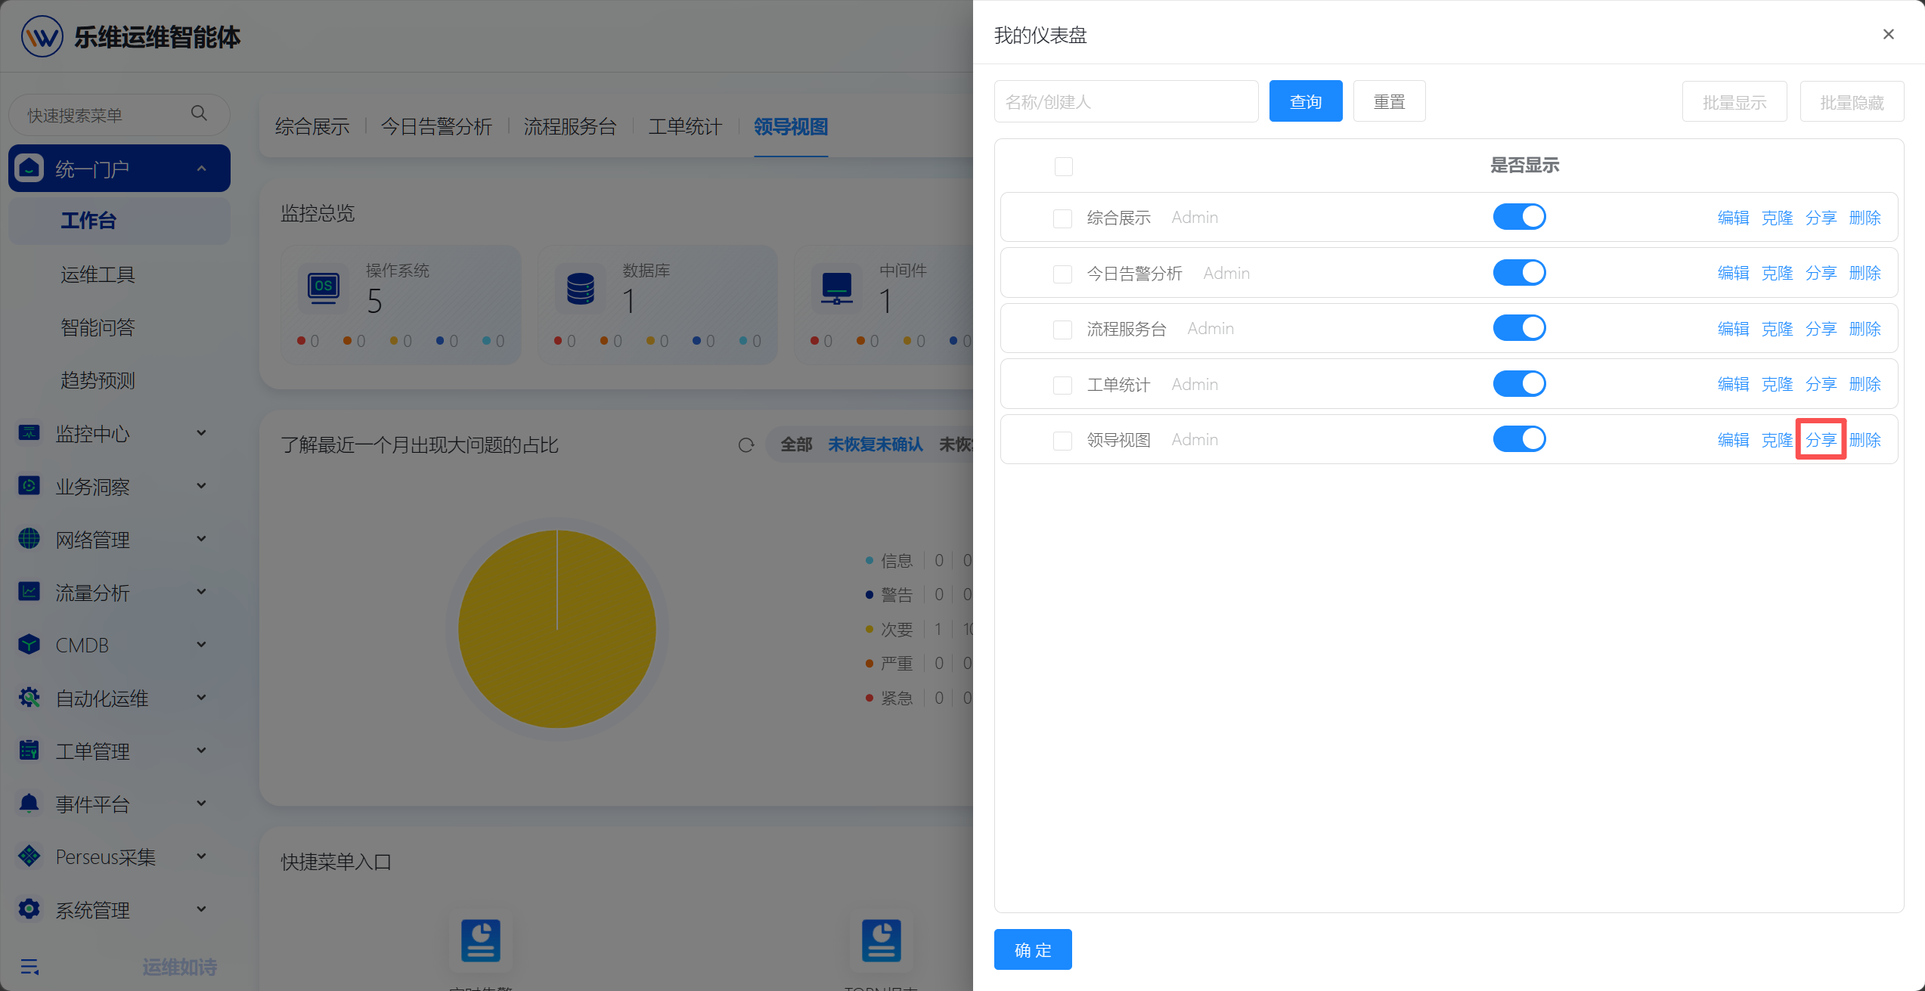Expand the 流量分析 menu chevron
Screen dimensions: 1925x991
tap(201, 592)
